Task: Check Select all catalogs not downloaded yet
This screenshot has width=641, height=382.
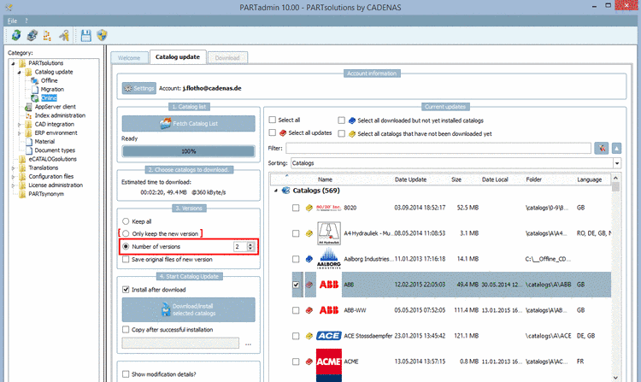Action: 341,133
